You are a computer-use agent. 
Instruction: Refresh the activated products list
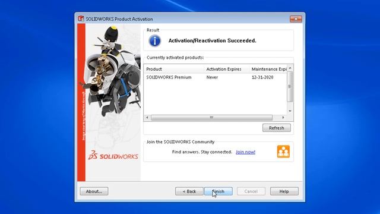click(277, 128)
